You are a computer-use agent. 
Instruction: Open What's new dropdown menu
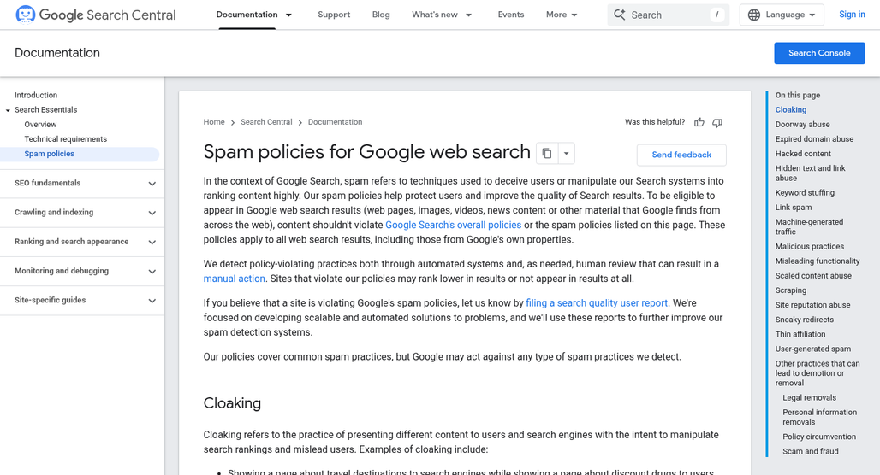click(442, 15)
